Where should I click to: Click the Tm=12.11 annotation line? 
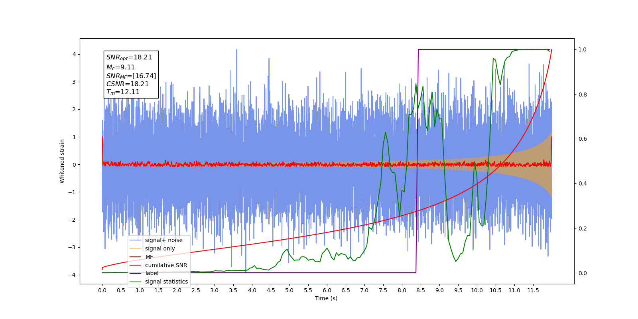pyautogui.click(x=123, y=92)
